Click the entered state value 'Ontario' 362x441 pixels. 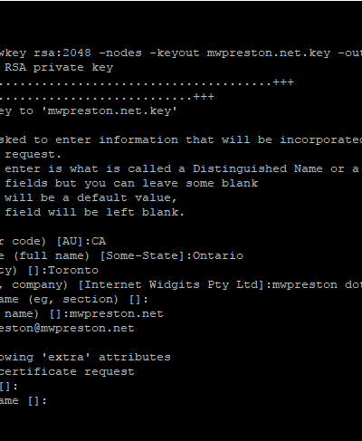click(218, 256)
